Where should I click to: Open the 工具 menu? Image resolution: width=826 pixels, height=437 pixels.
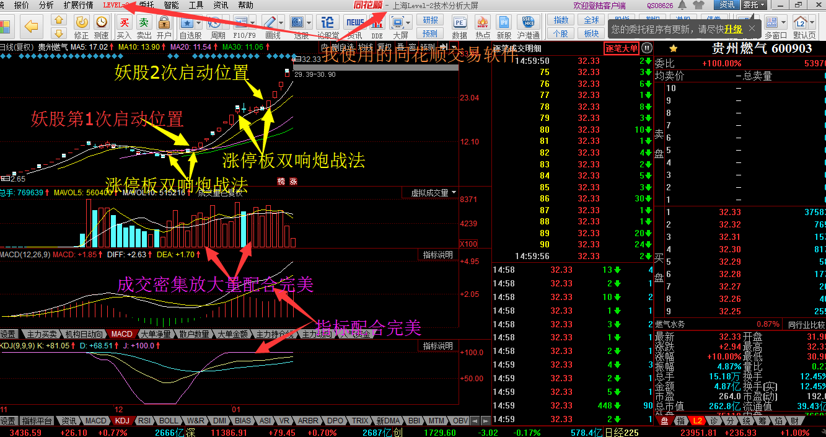(x=196, y=5)
